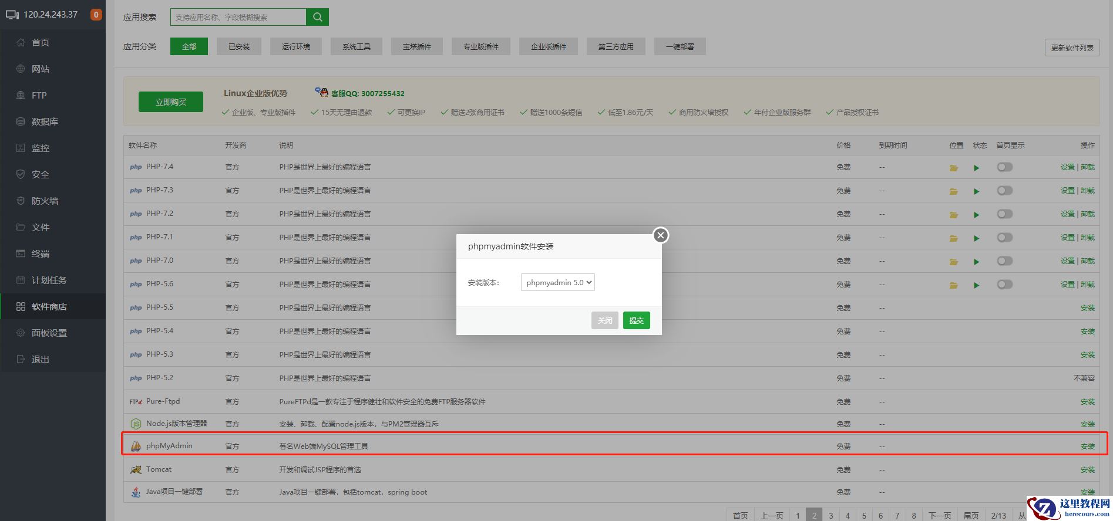The image size is (1113, 521).
Task: Click 卸载 link for PHP-7.3
Action: (1088, 191)
